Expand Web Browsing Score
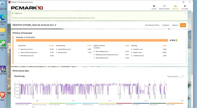Screen dimensions: 197x108 coord(19,56)
